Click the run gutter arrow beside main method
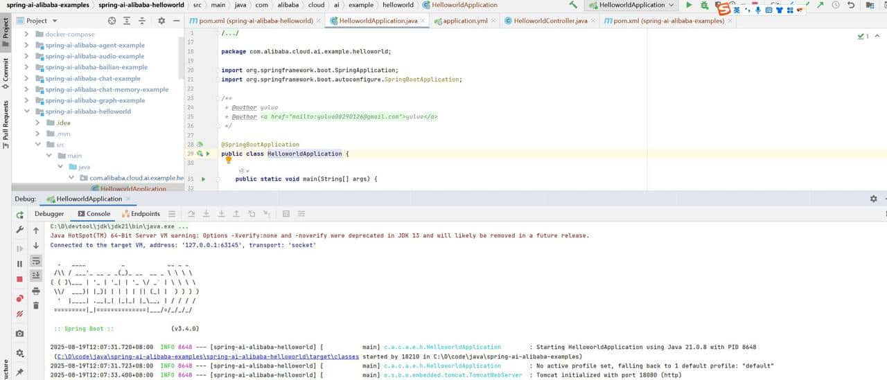This screenshot has width=887, height=380. pyautogui.click(x=203, y=179)
